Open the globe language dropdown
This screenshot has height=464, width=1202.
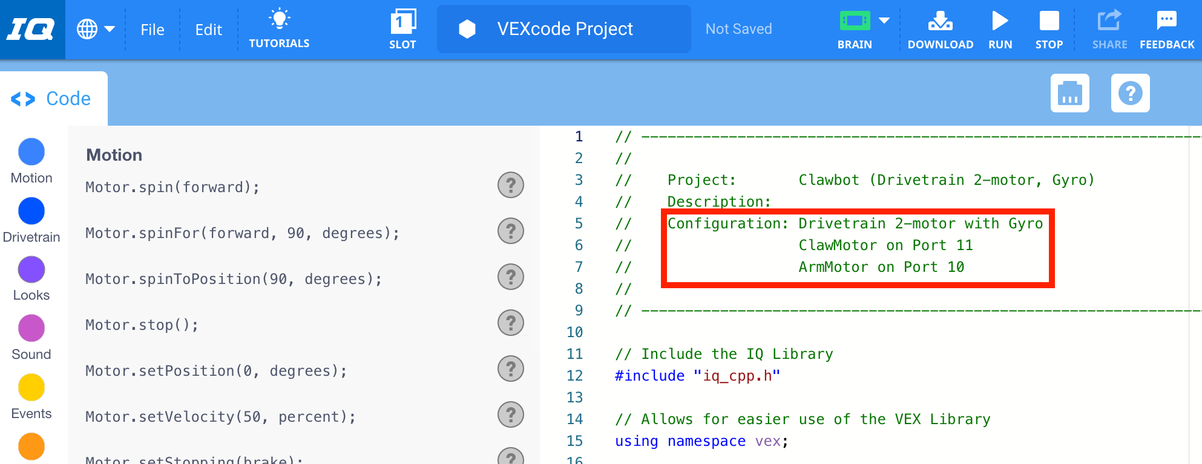(x=95, y=29)
